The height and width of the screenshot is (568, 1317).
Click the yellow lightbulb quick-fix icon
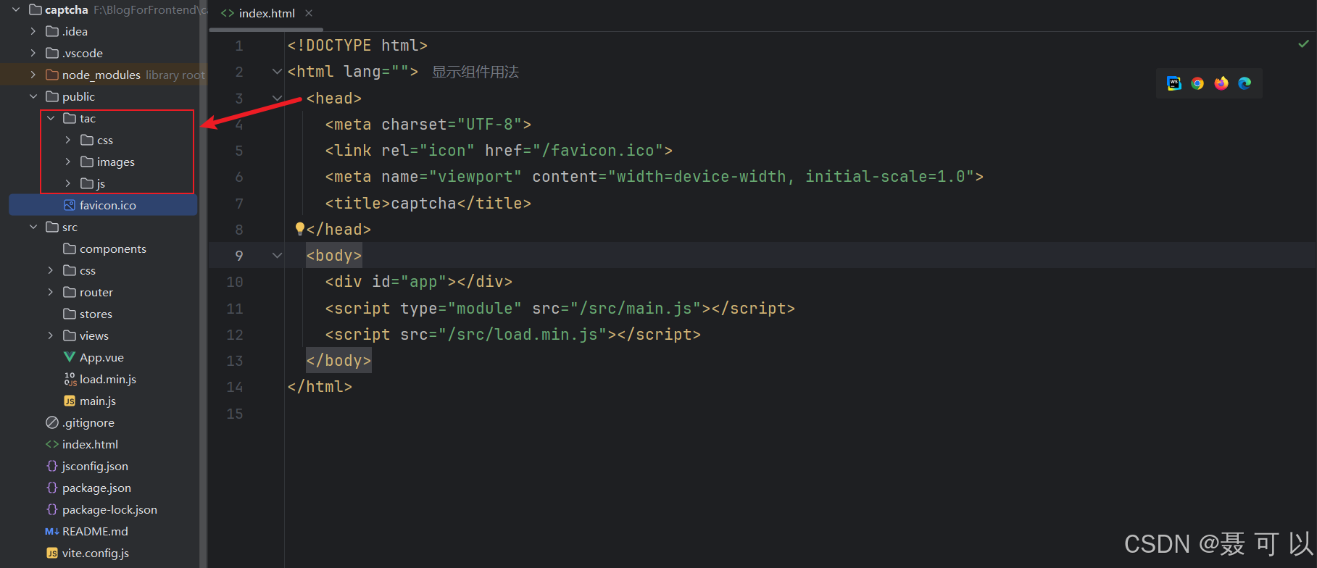tap(299, 228)
